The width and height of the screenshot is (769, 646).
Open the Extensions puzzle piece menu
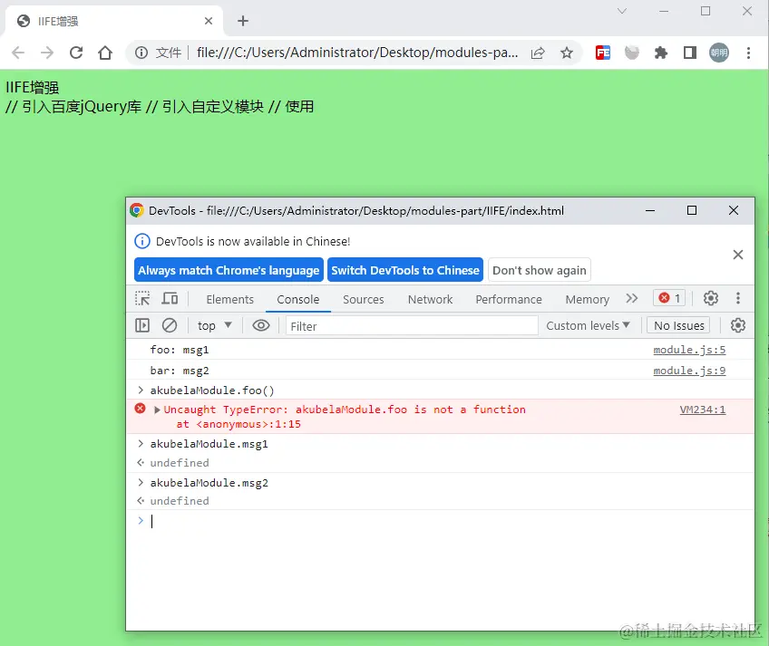click(660, 53)
